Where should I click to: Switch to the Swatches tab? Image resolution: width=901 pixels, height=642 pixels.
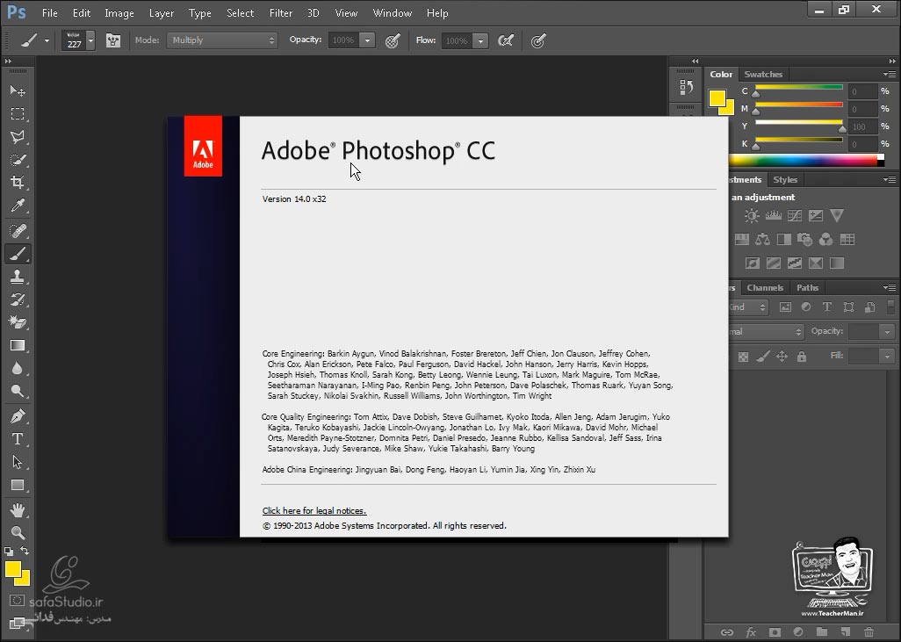point(763,74)
